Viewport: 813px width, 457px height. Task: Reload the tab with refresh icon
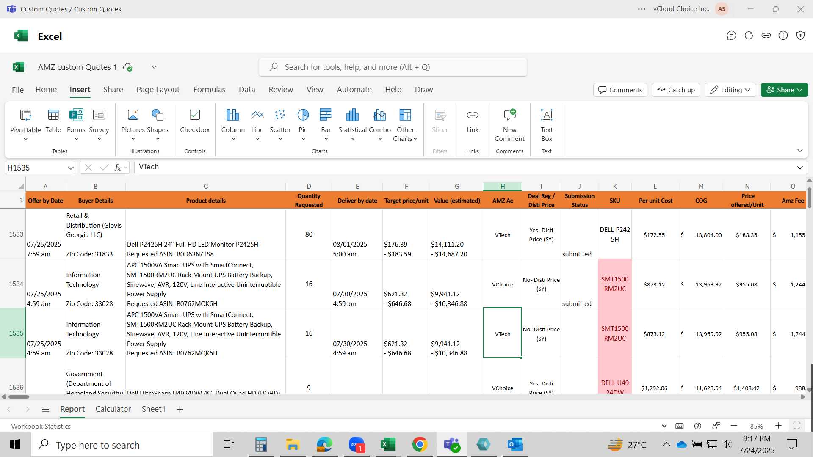click(749, 36)
